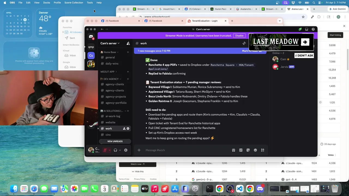The image size is (349, 196).
Task: Open Jarvis APP member profile
Action: click(284, 67)
